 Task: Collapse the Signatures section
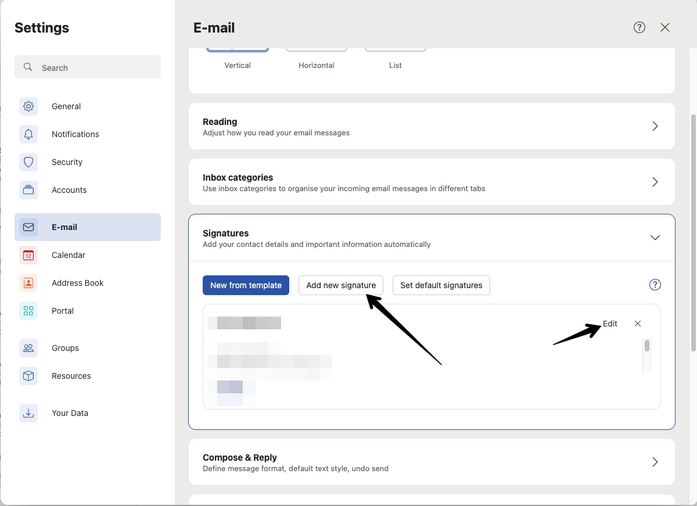point(655,238)
